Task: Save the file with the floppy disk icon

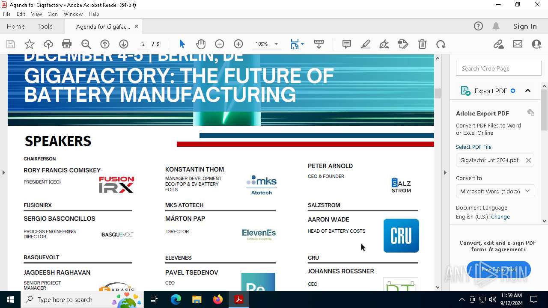Action: tap(11, 44)
